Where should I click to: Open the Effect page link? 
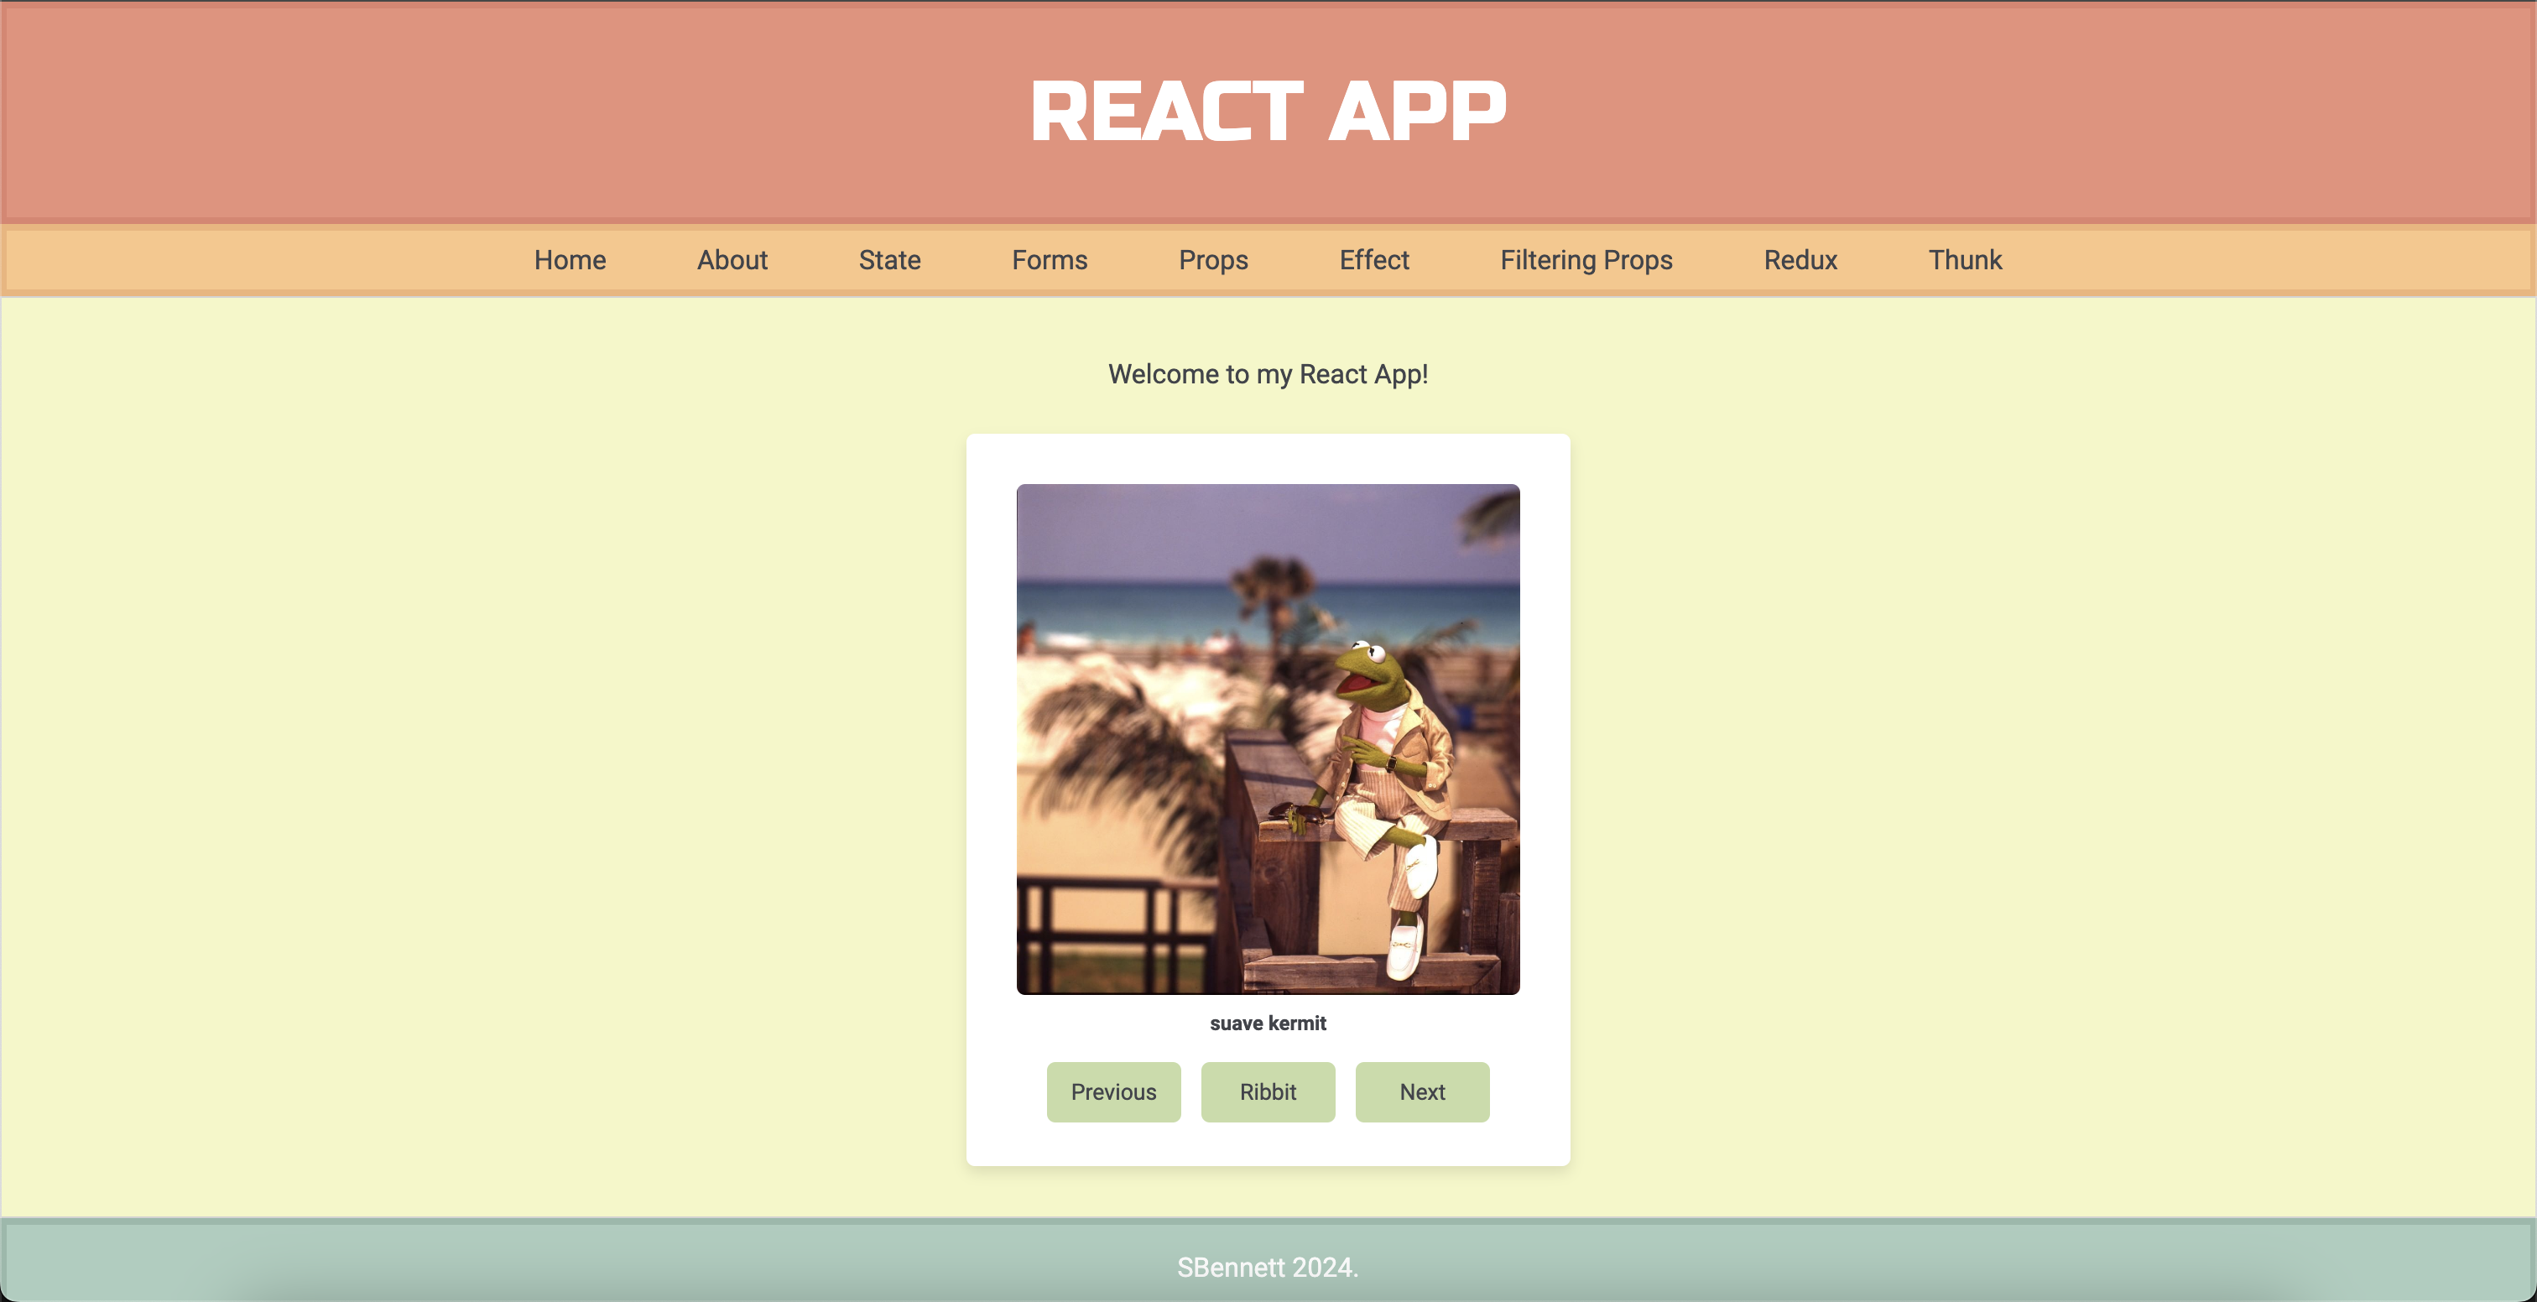(1374, 260)
